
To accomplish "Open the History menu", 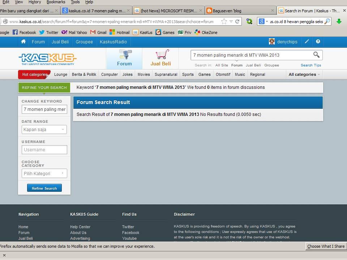I will click(x=35, y=2).
